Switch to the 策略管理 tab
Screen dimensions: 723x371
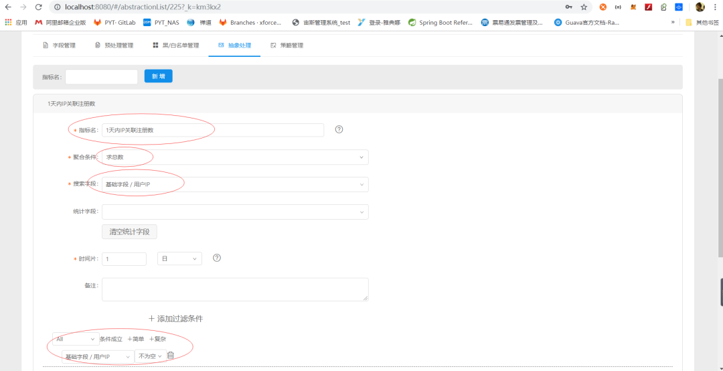287,46
